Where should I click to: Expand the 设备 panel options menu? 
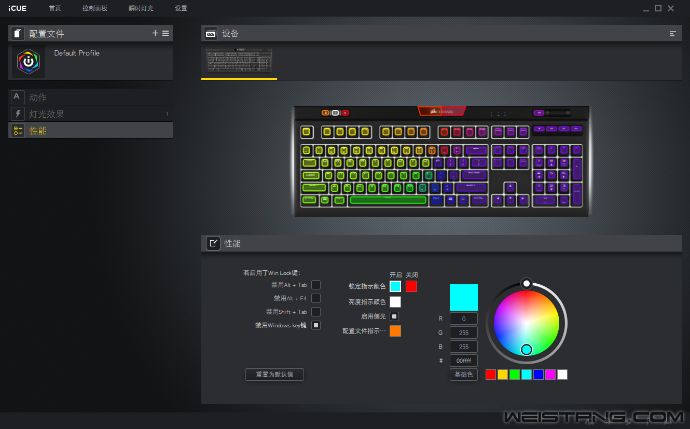point(673,33)
